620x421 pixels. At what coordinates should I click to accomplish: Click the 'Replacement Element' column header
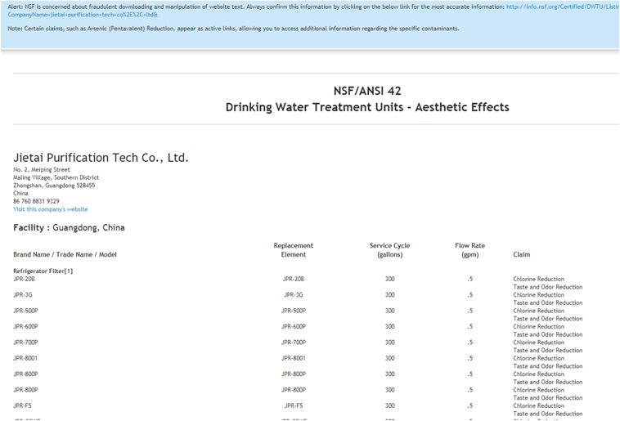click(293, 250)
